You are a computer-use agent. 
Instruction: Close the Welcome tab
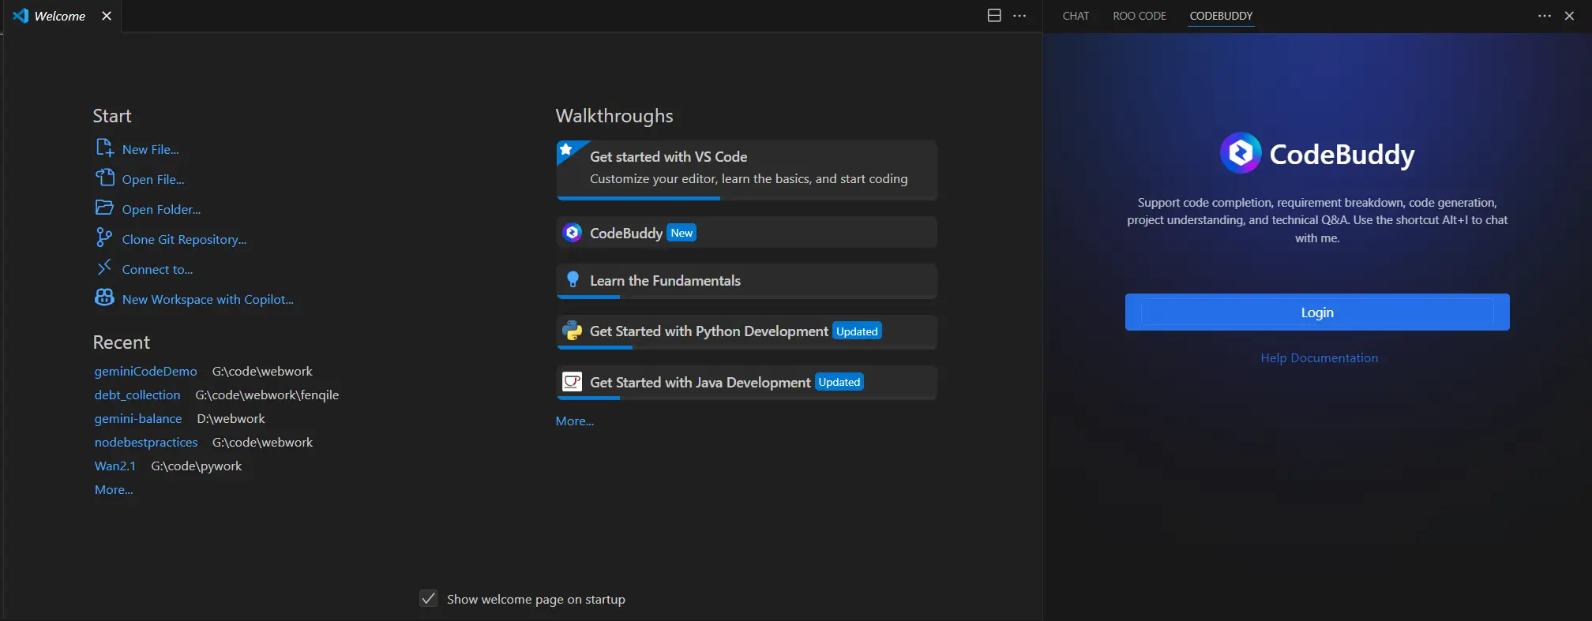(x=107, y=16)
